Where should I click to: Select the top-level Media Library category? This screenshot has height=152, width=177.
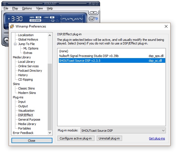point(22,57)
